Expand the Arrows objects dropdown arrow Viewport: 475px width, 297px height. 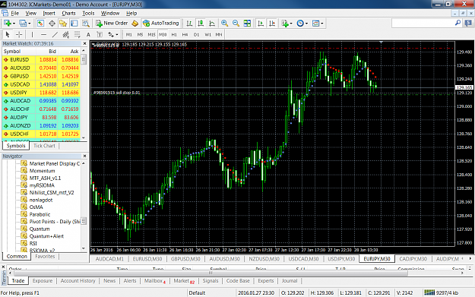coord(116,35)
